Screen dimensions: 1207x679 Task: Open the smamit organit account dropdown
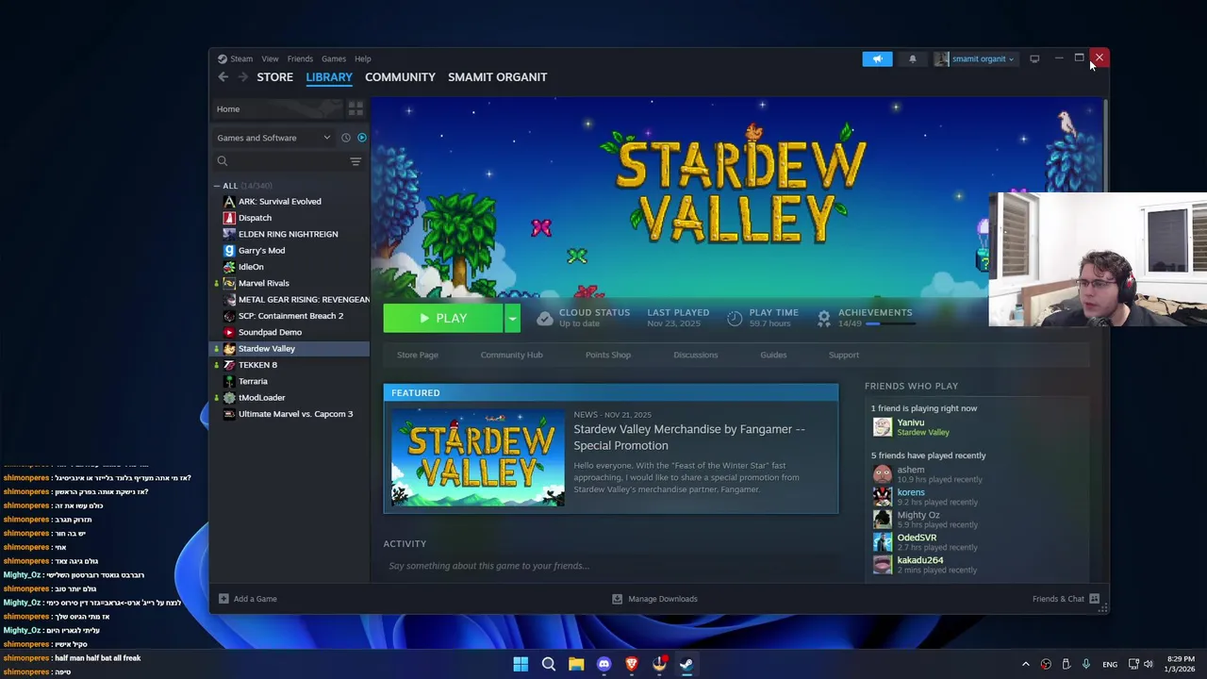pos(974,58)
